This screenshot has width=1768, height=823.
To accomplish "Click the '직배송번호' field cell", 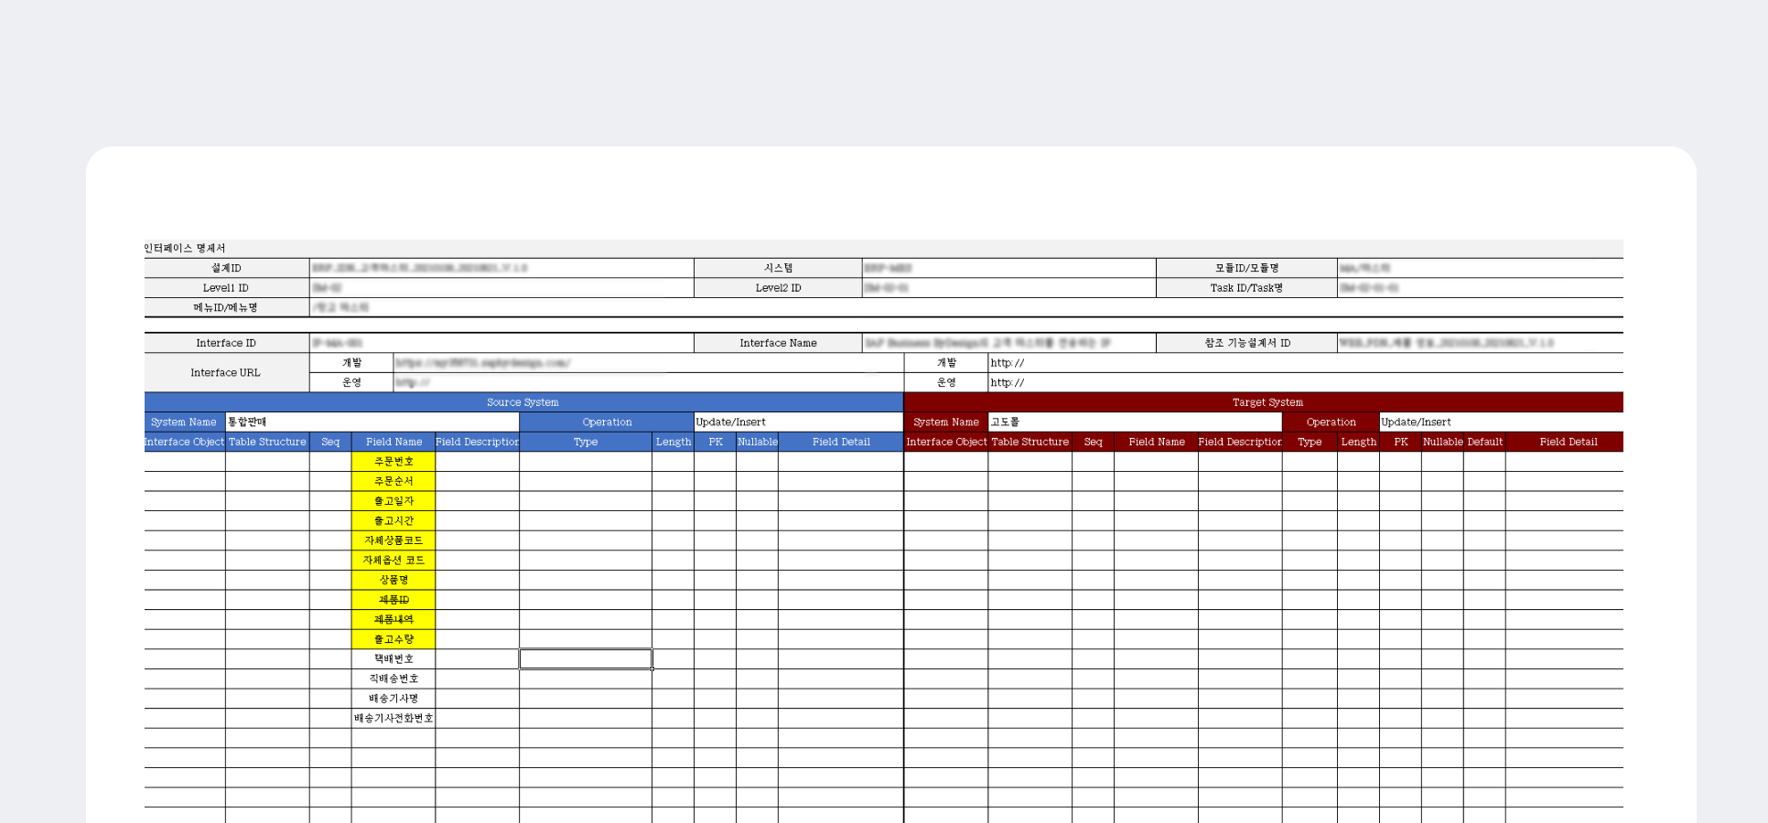I will coord(393,679).
